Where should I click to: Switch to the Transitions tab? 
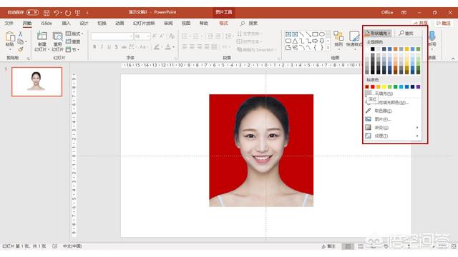[102, 24]
